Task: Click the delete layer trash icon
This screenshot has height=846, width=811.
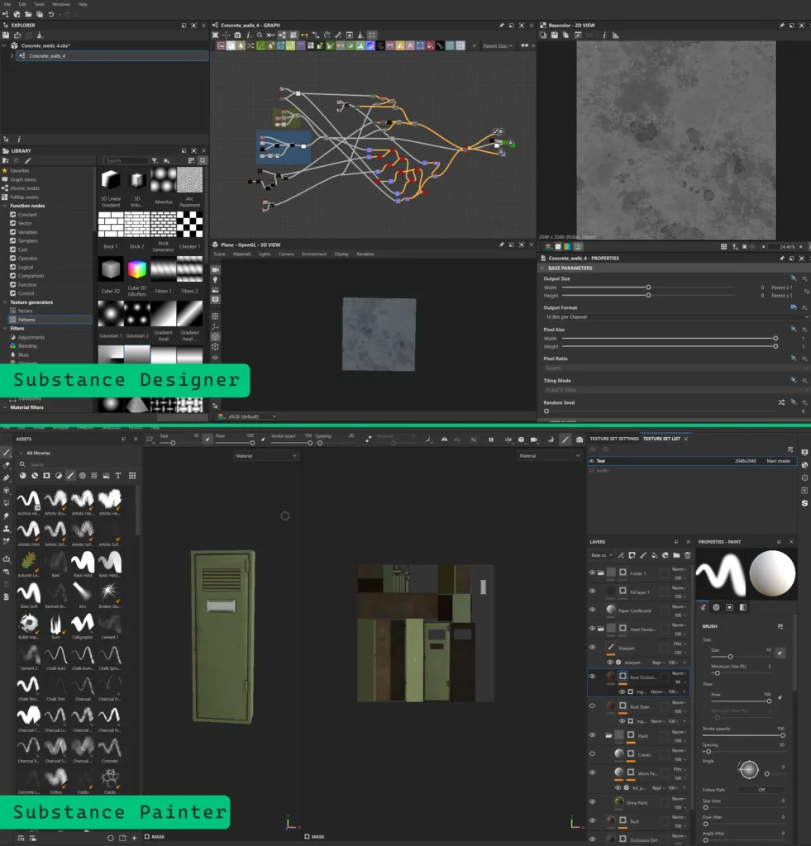Action: (x=687, y=555)
